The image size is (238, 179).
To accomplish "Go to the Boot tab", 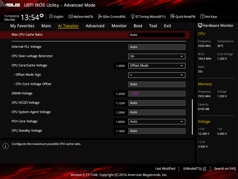I will click(138, 26).
